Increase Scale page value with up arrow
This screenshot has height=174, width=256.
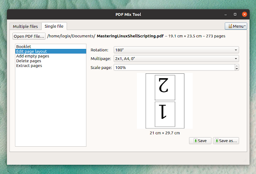click(237, 66)
